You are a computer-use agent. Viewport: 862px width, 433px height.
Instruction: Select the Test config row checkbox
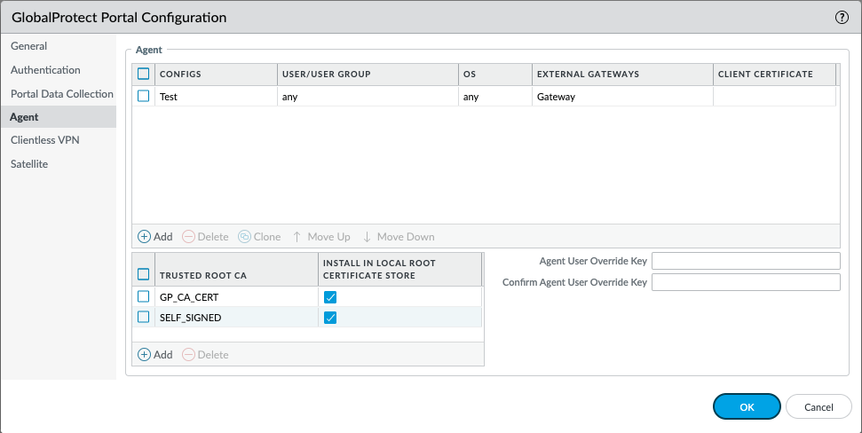(x=143, y=97)
